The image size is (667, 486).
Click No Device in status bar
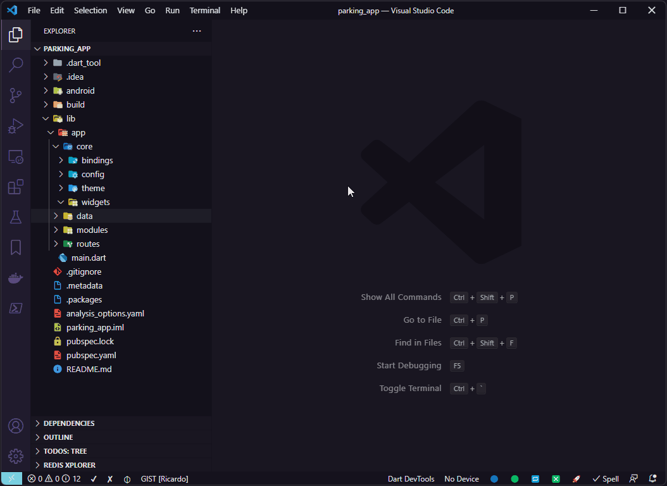click(461, 479)
